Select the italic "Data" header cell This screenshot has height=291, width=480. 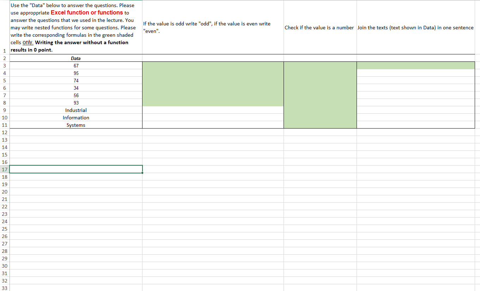76,58
